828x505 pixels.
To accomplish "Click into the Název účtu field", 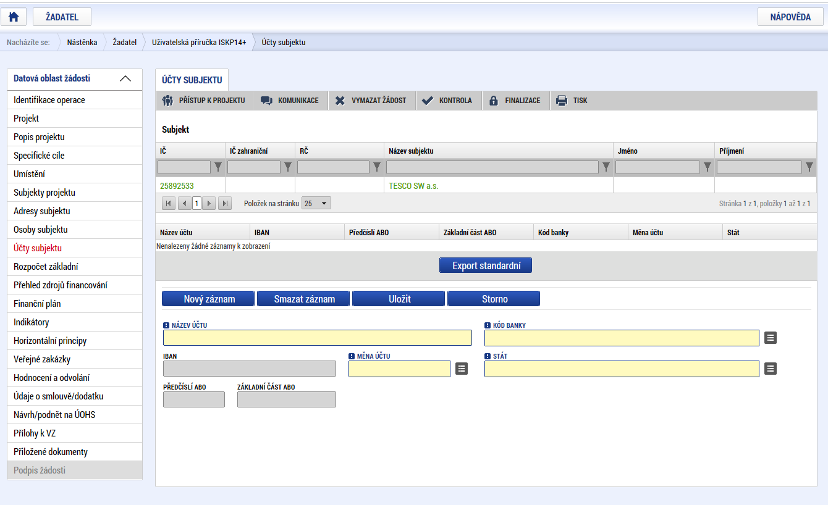I will coord(318,338).
